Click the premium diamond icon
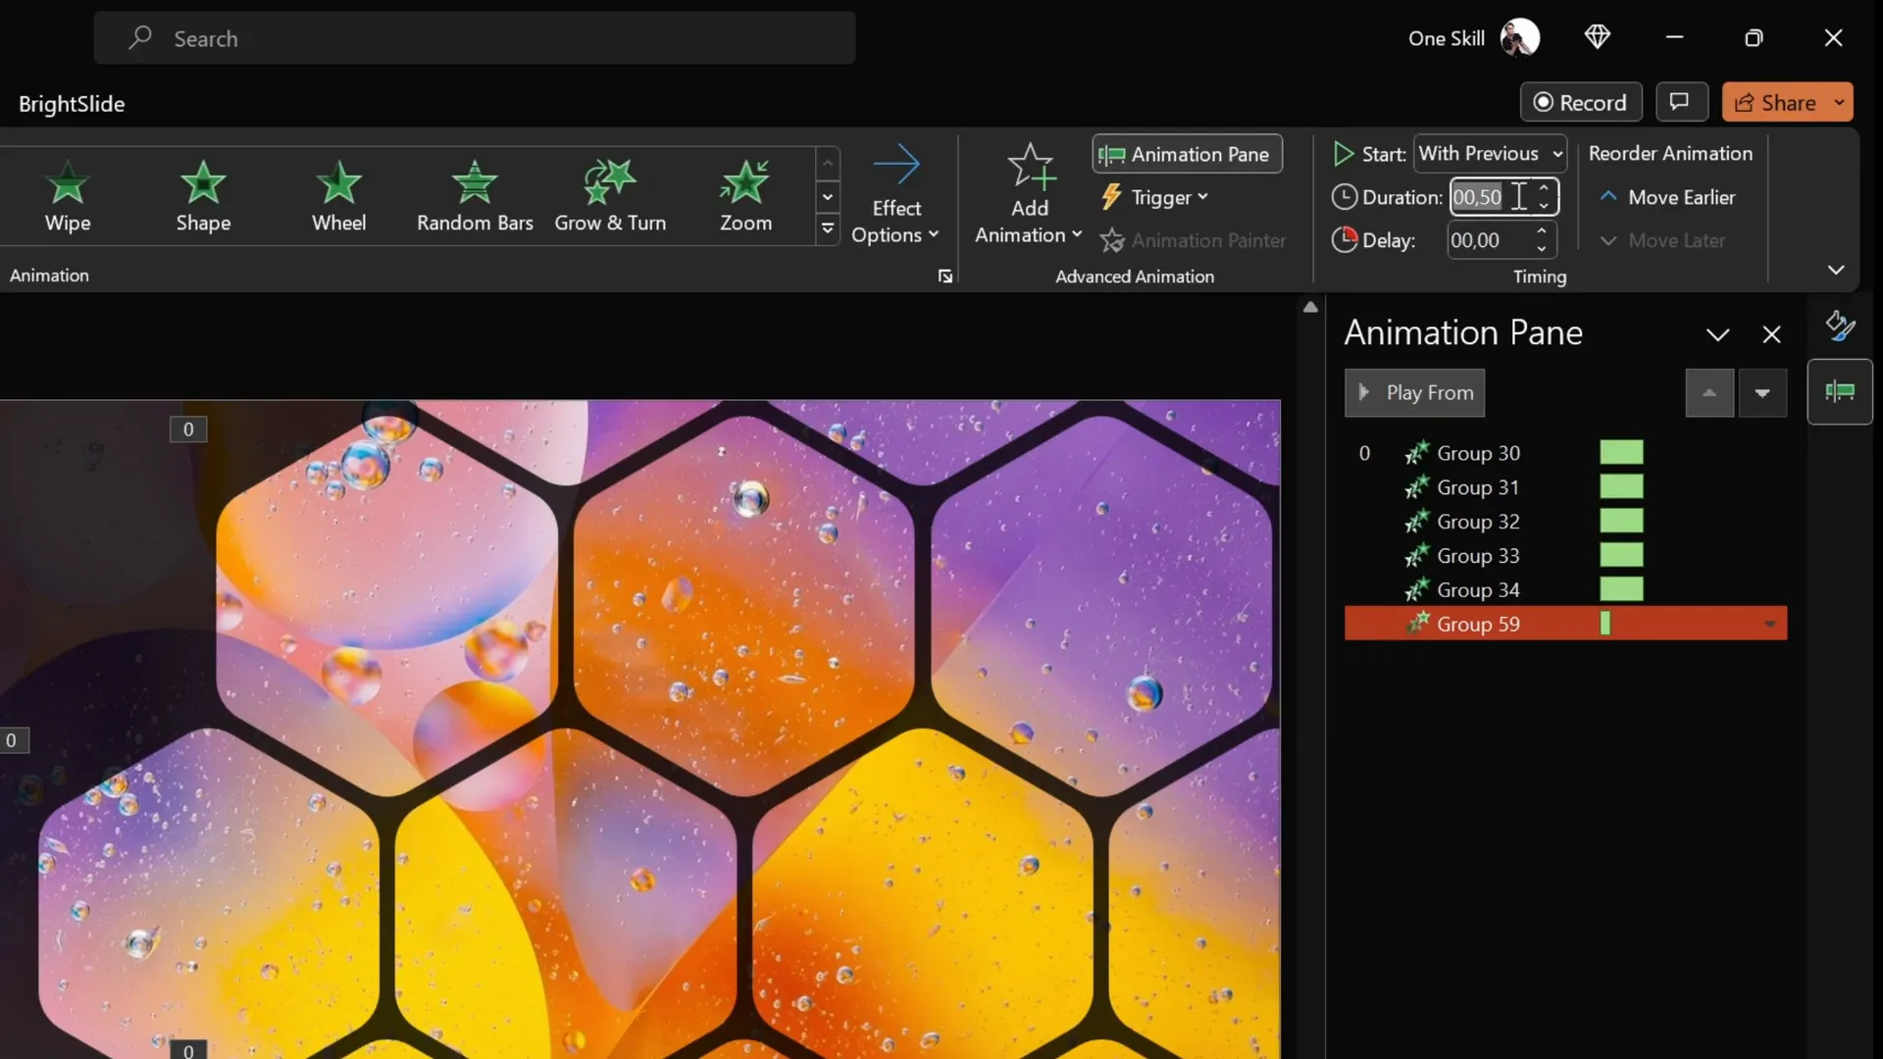The image size is (1883, 1059). point(1597,37)
